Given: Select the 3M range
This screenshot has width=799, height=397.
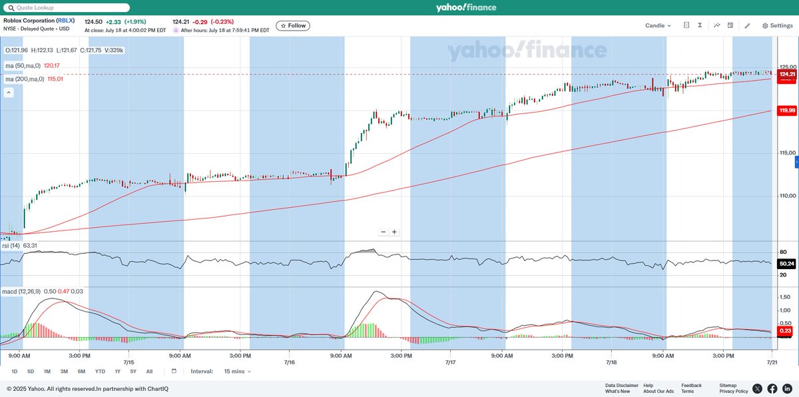Looking at the screenshot, I should [x=64, y=371].
